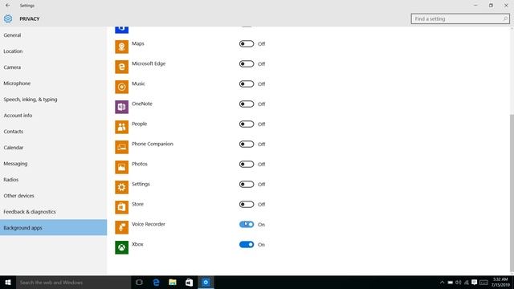Switch on the Photos background toggle

click(247, 164)
